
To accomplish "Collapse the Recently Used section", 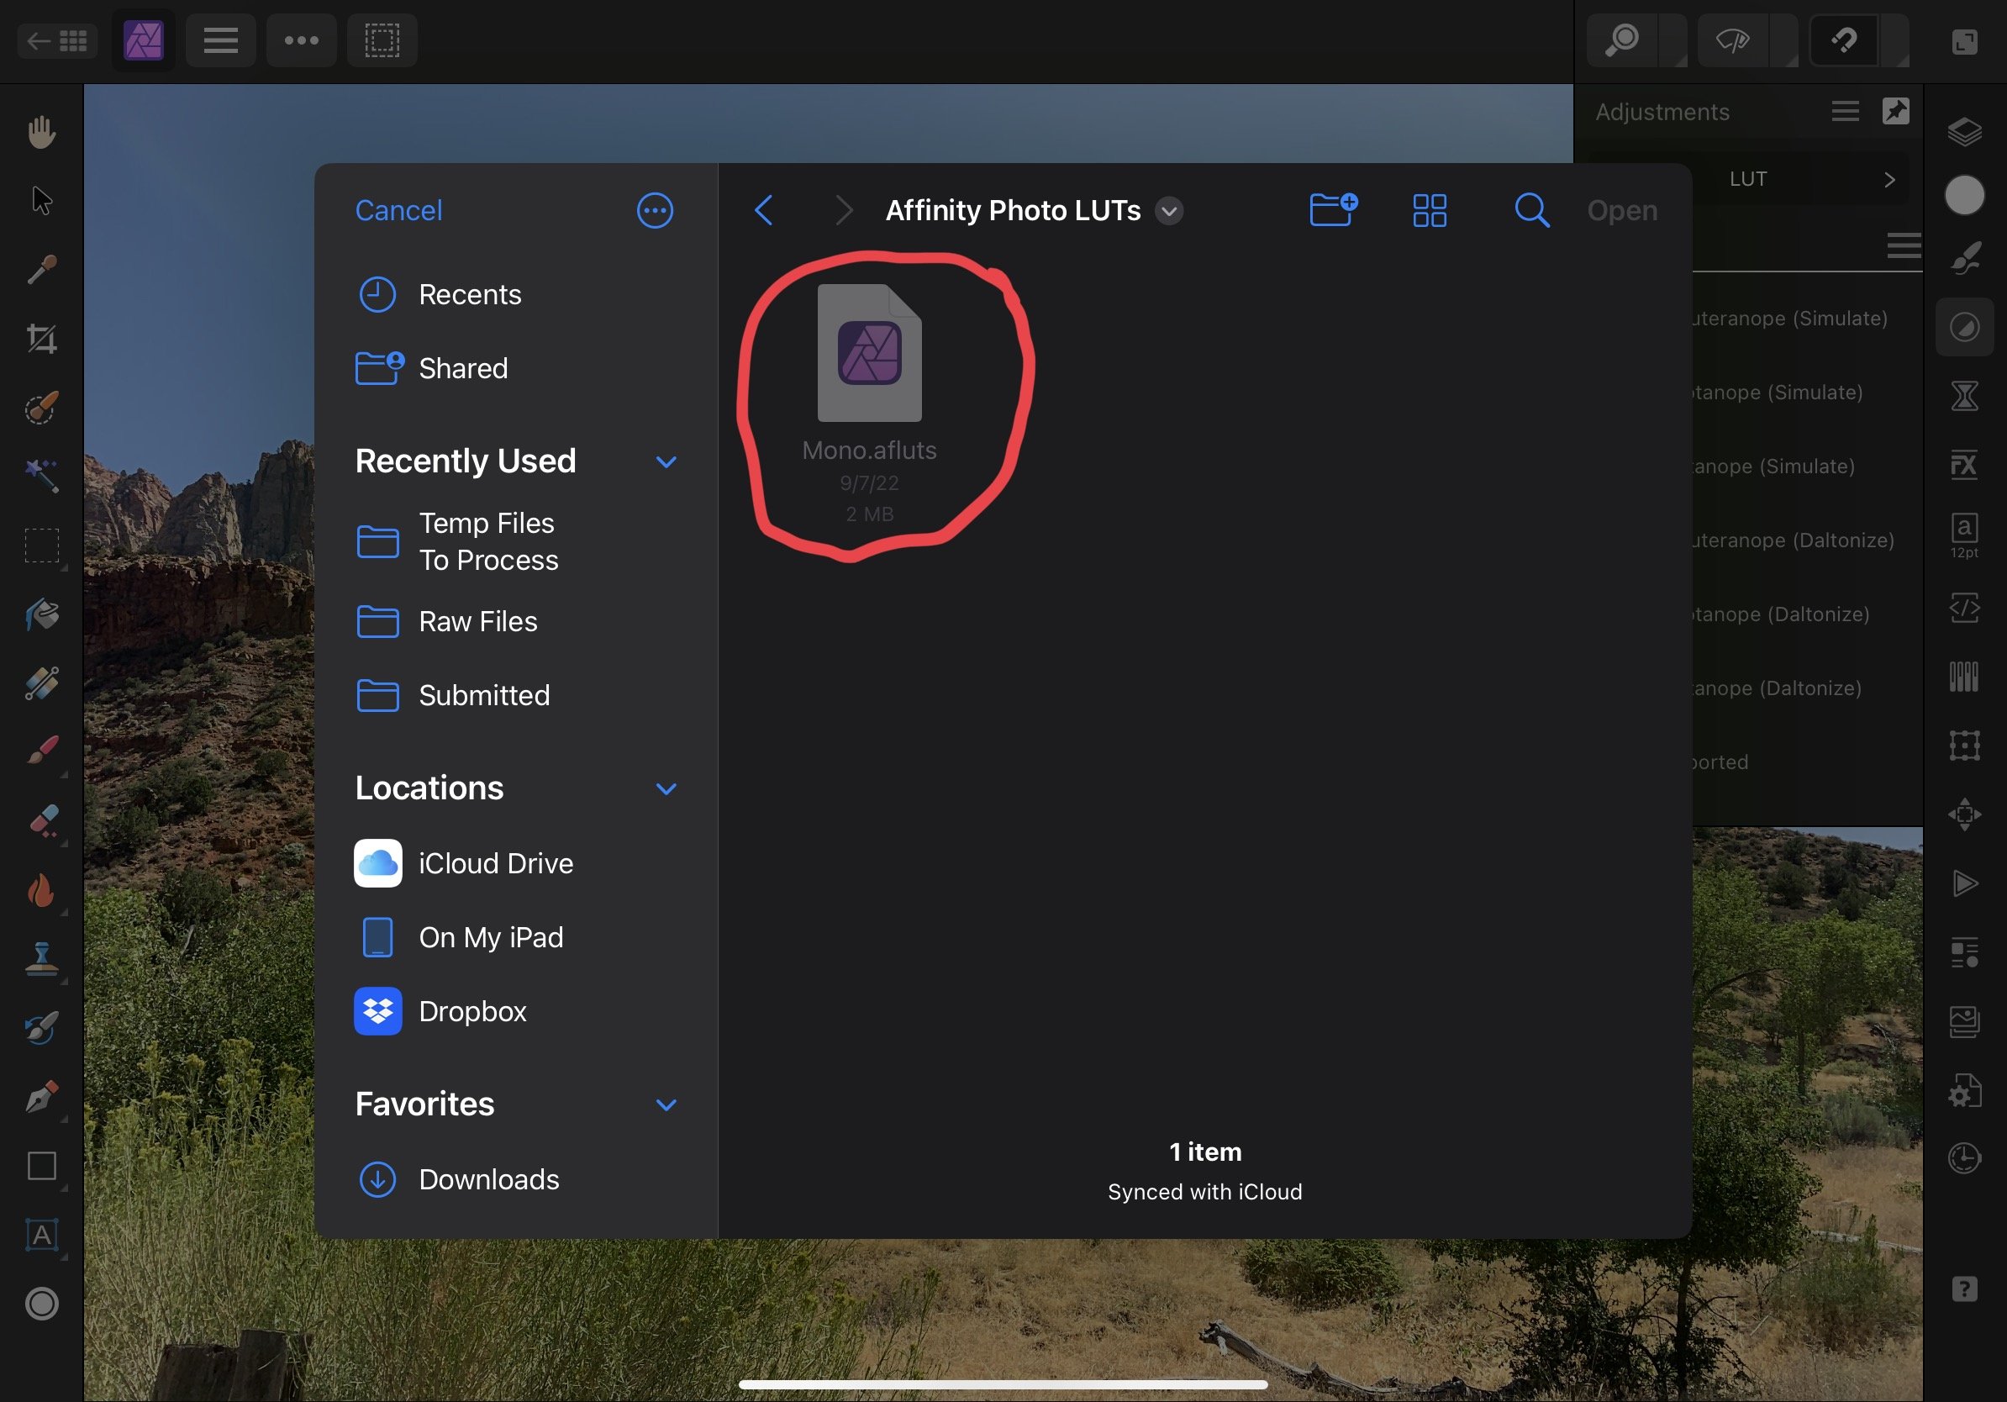I will click(x=666, y=461).
